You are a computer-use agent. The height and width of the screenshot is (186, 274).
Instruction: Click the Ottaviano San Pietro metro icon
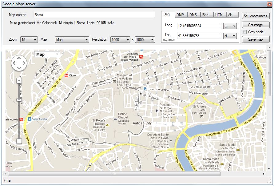click(141, 57)
